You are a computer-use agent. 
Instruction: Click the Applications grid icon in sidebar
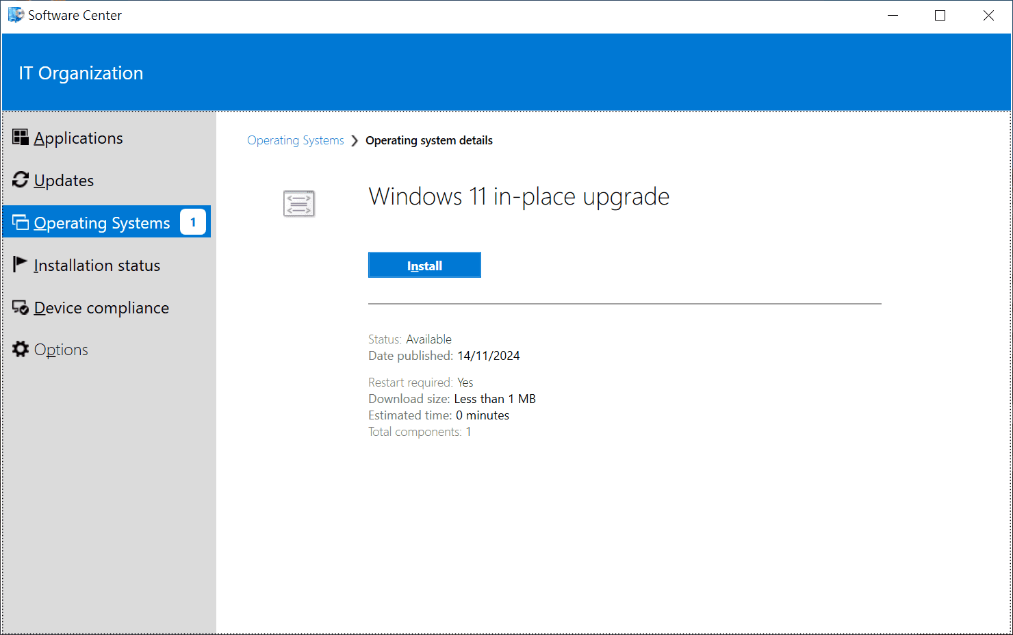pos(21,138)
